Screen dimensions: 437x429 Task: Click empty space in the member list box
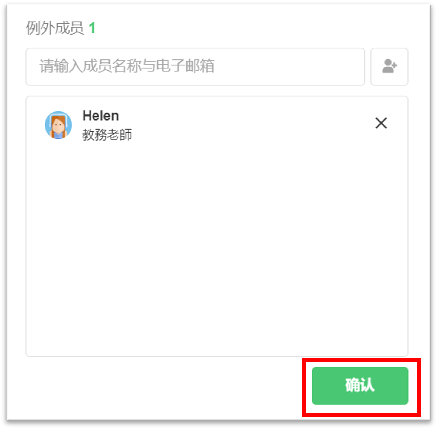click(217, 247)
